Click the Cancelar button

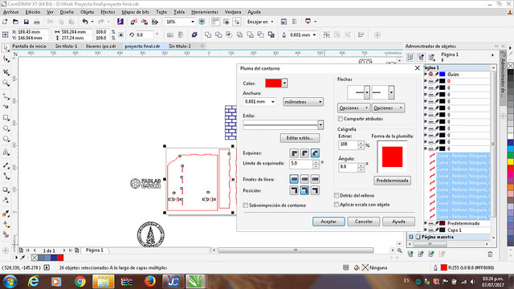click(x=364, y=222)
